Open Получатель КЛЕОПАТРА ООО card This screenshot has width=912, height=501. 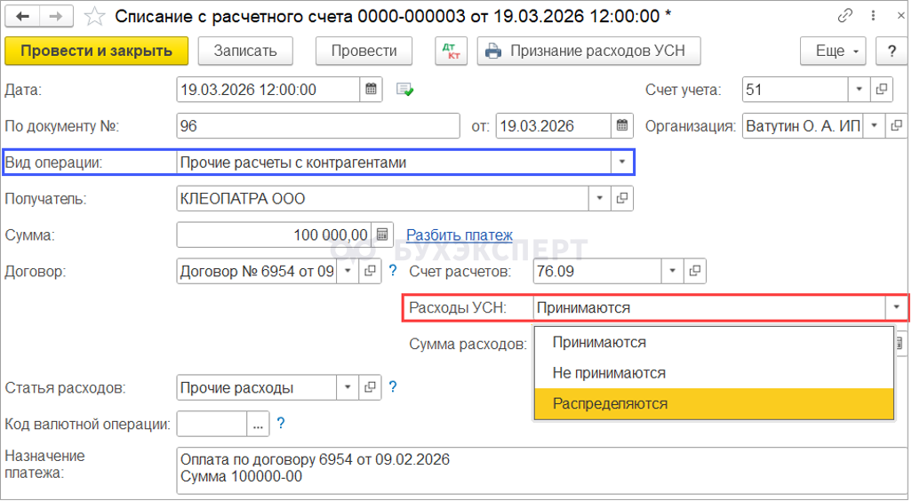621,198
